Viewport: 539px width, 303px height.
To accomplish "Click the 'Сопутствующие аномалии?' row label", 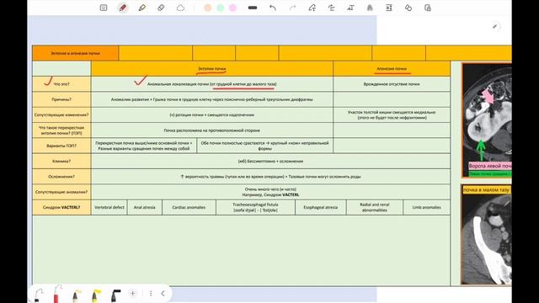I will pyautogui.click(x=61, y=192).
